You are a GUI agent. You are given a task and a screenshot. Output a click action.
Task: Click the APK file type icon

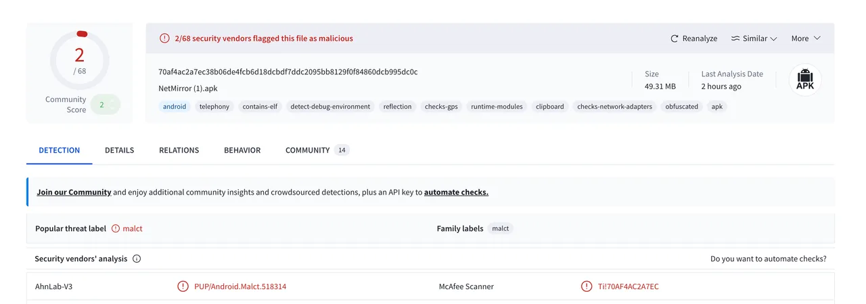pyautogui.click(x=805, y=81)
